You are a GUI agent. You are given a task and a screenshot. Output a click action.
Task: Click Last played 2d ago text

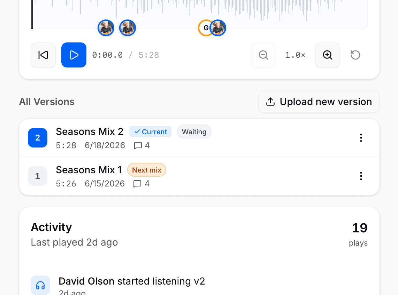(74, 242)
